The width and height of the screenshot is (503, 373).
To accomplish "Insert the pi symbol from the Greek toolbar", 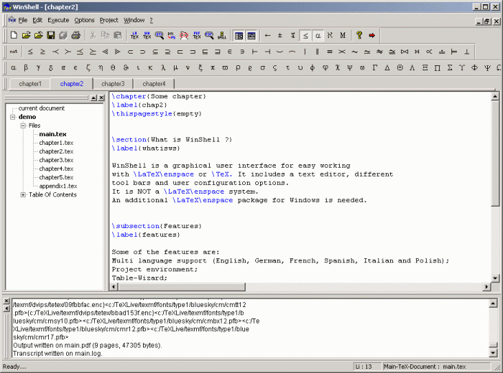I will [213, 67].
